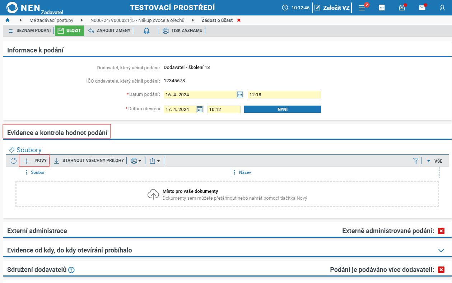Open the home icon in breadcrumb

(8, 20)
